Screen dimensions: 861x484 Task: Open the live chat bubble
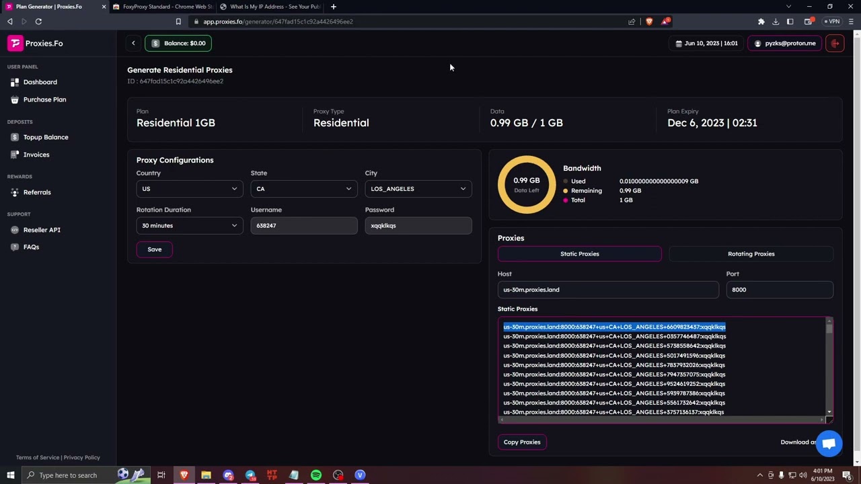(829, 444)
